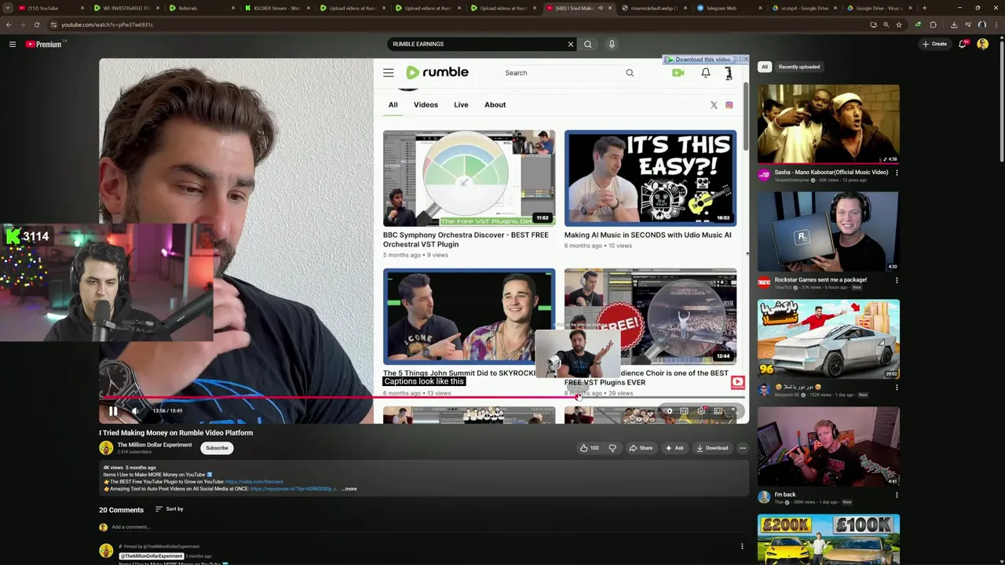
Task: Open browser extensions puzzle icon
Action: pyautogui.click(x=933, y=24)
